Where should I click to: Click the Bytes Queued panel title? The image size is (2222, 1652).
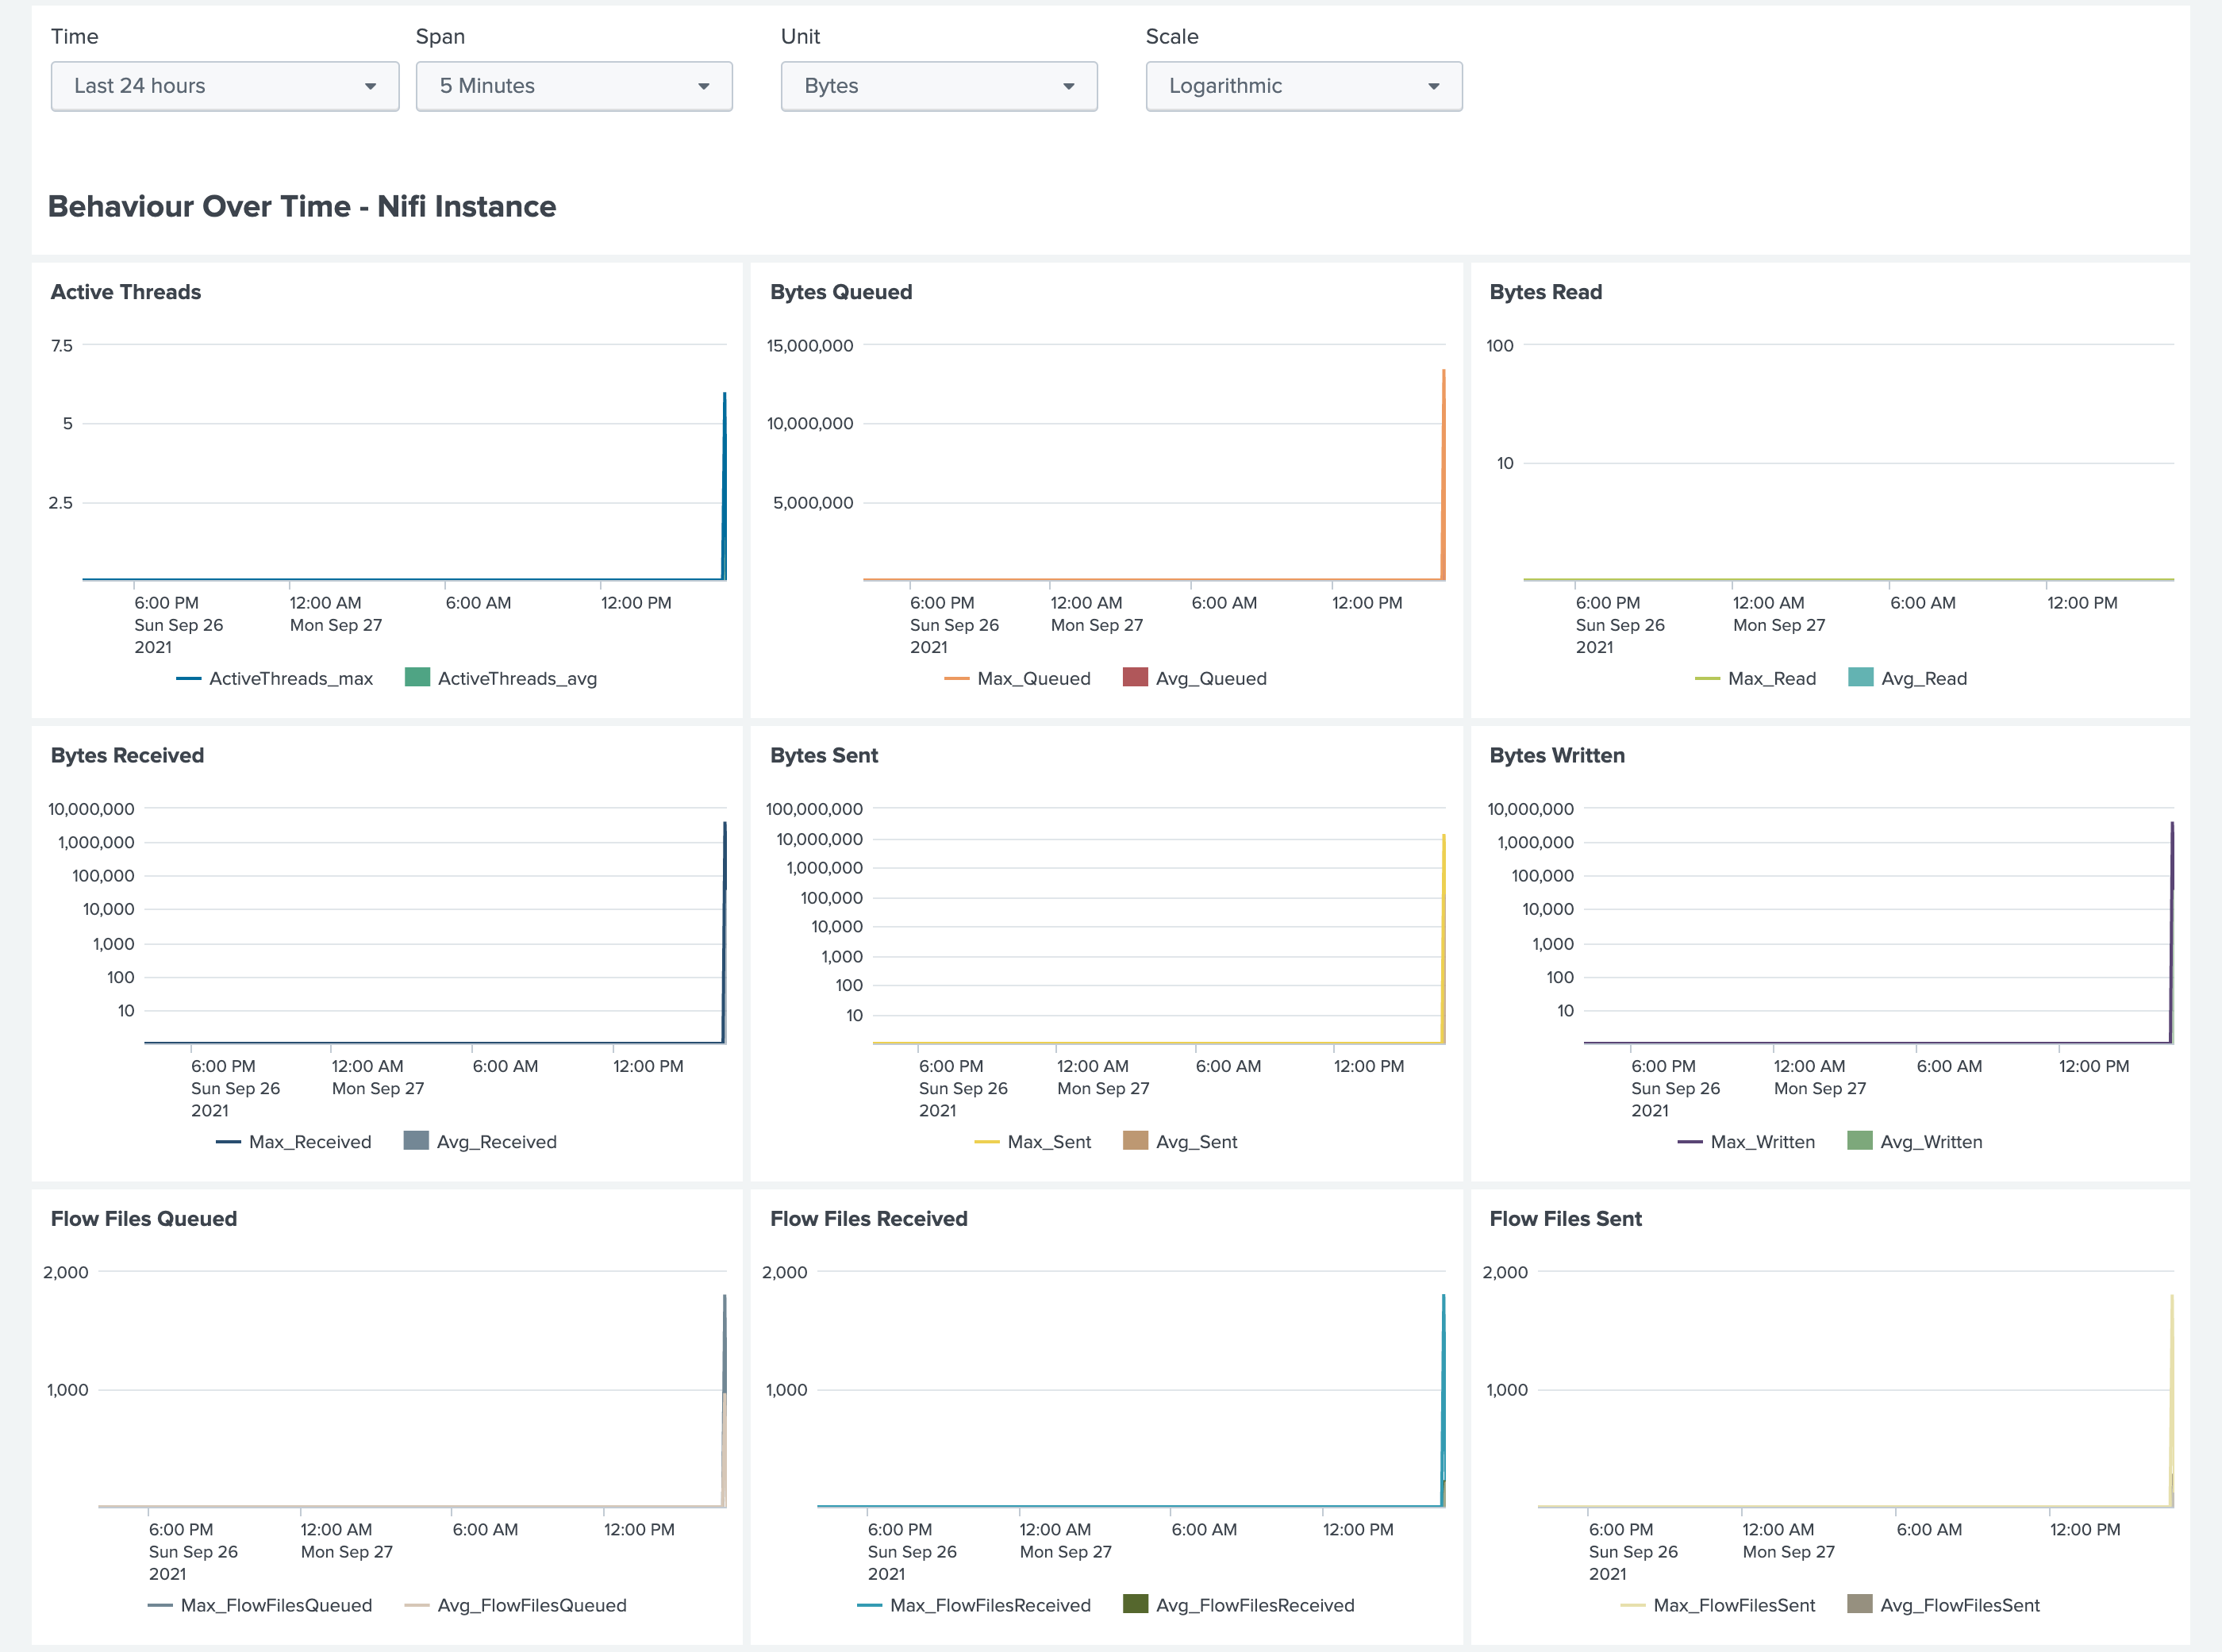(841, 292)
